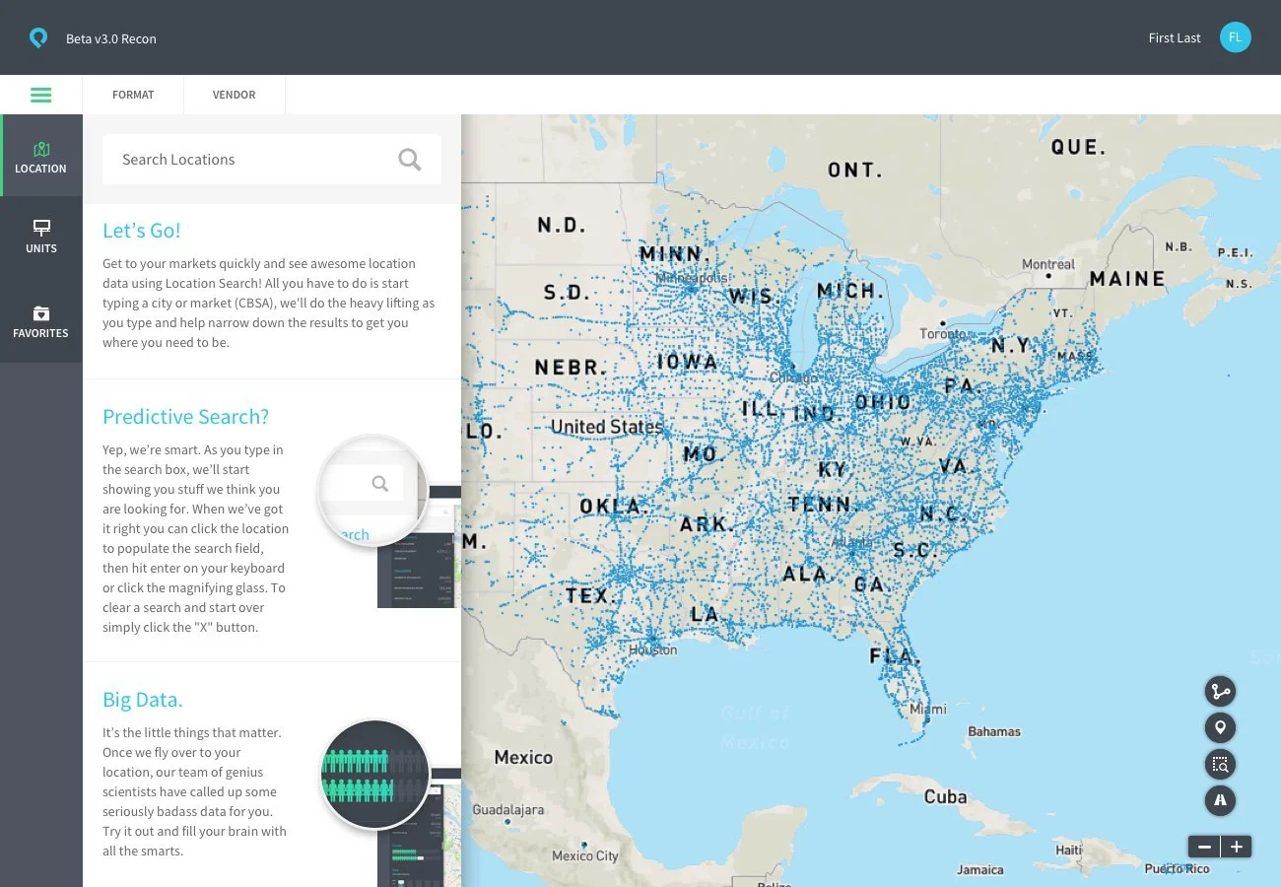Click the search magnifying glass icon
The width and height of the screenshot is (1281, 887).
(x=409, y=159)
